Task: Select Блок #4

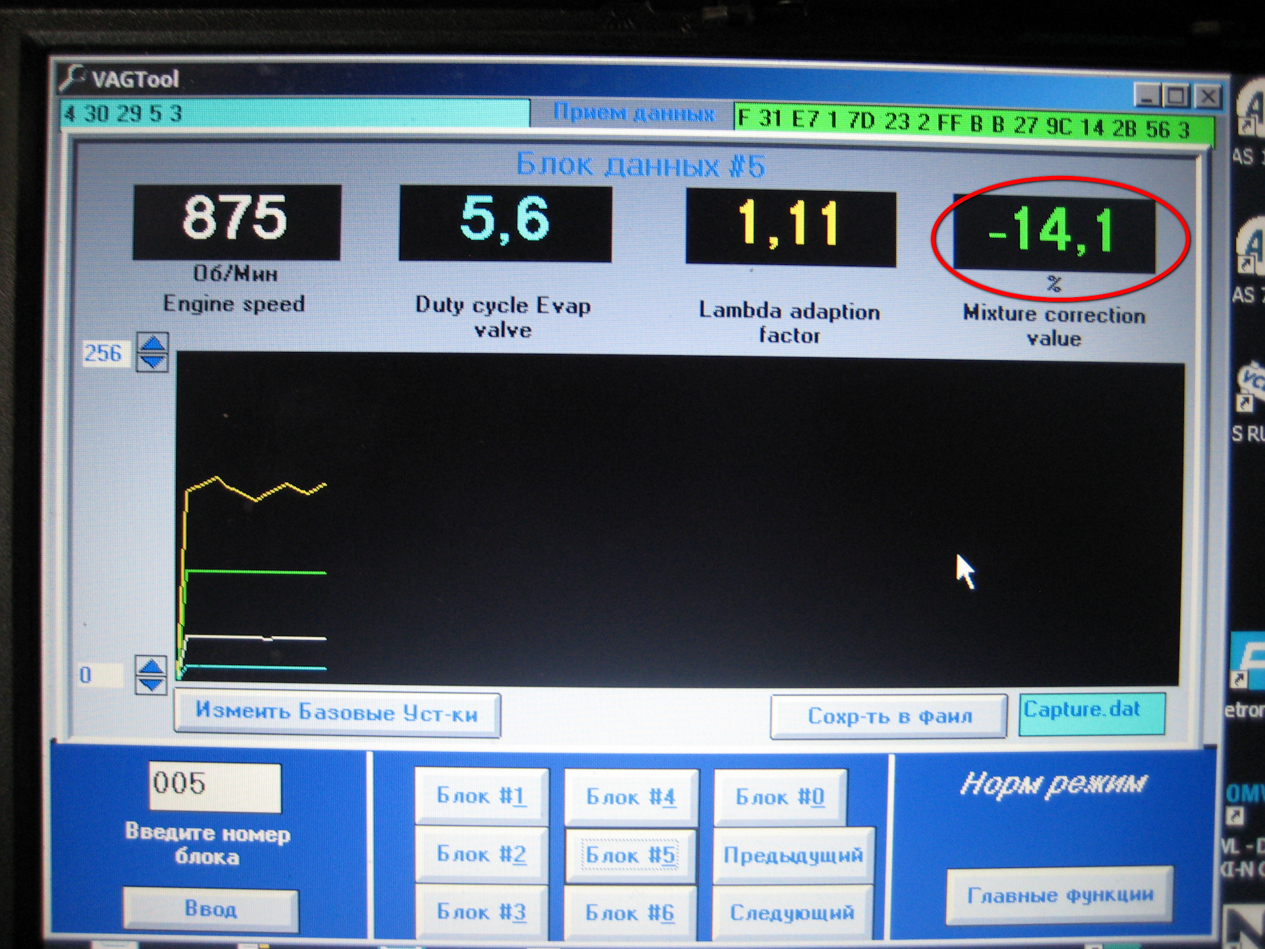Action: coord(631,797)
